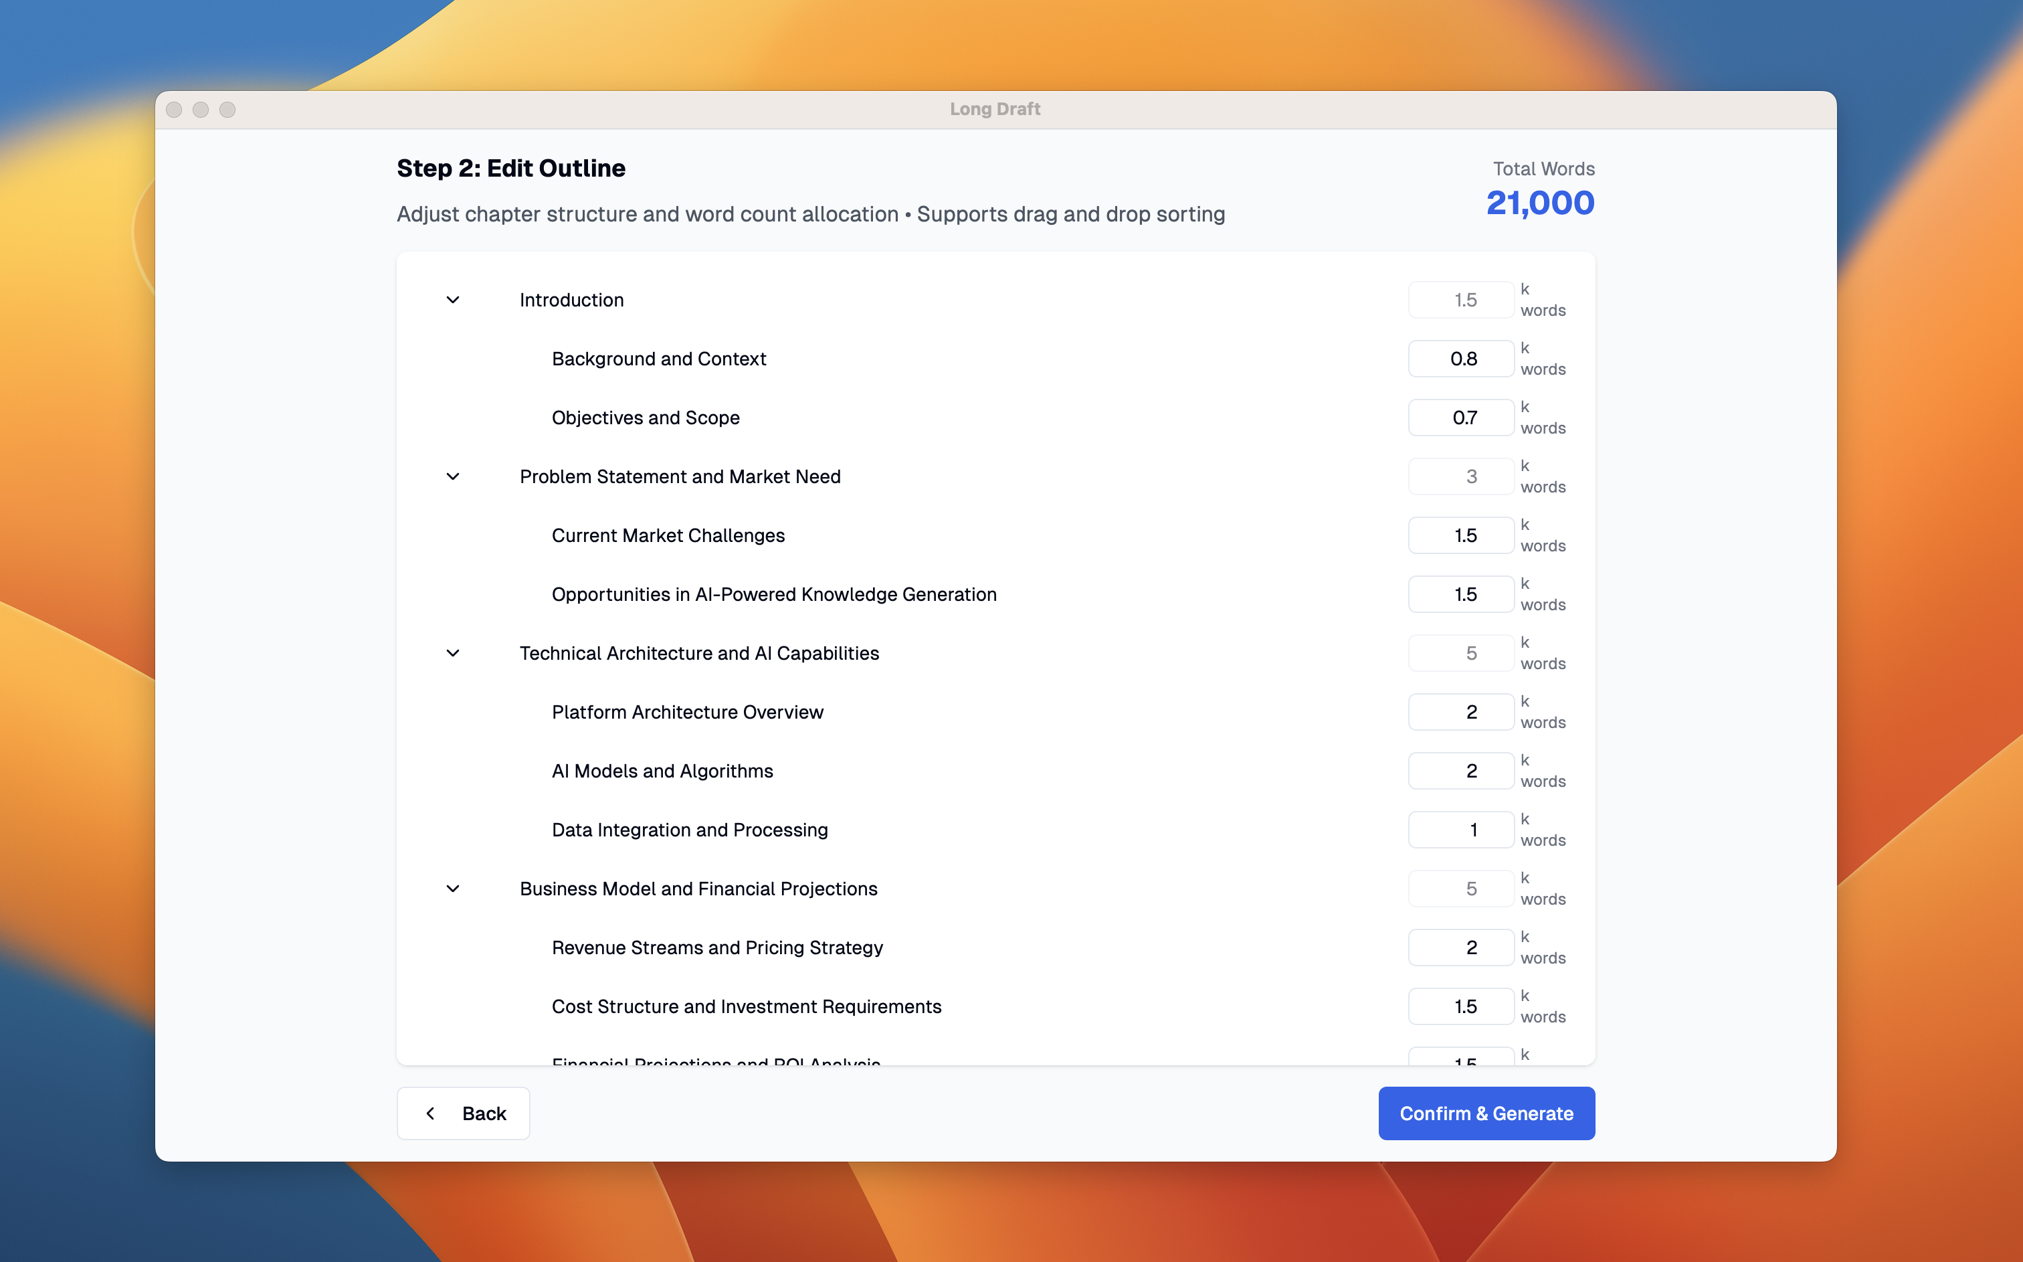This screenshot has height=1262, width=2023.
Task: Collapse the Problem Statement and Market Need section
Action: point(453,476)
